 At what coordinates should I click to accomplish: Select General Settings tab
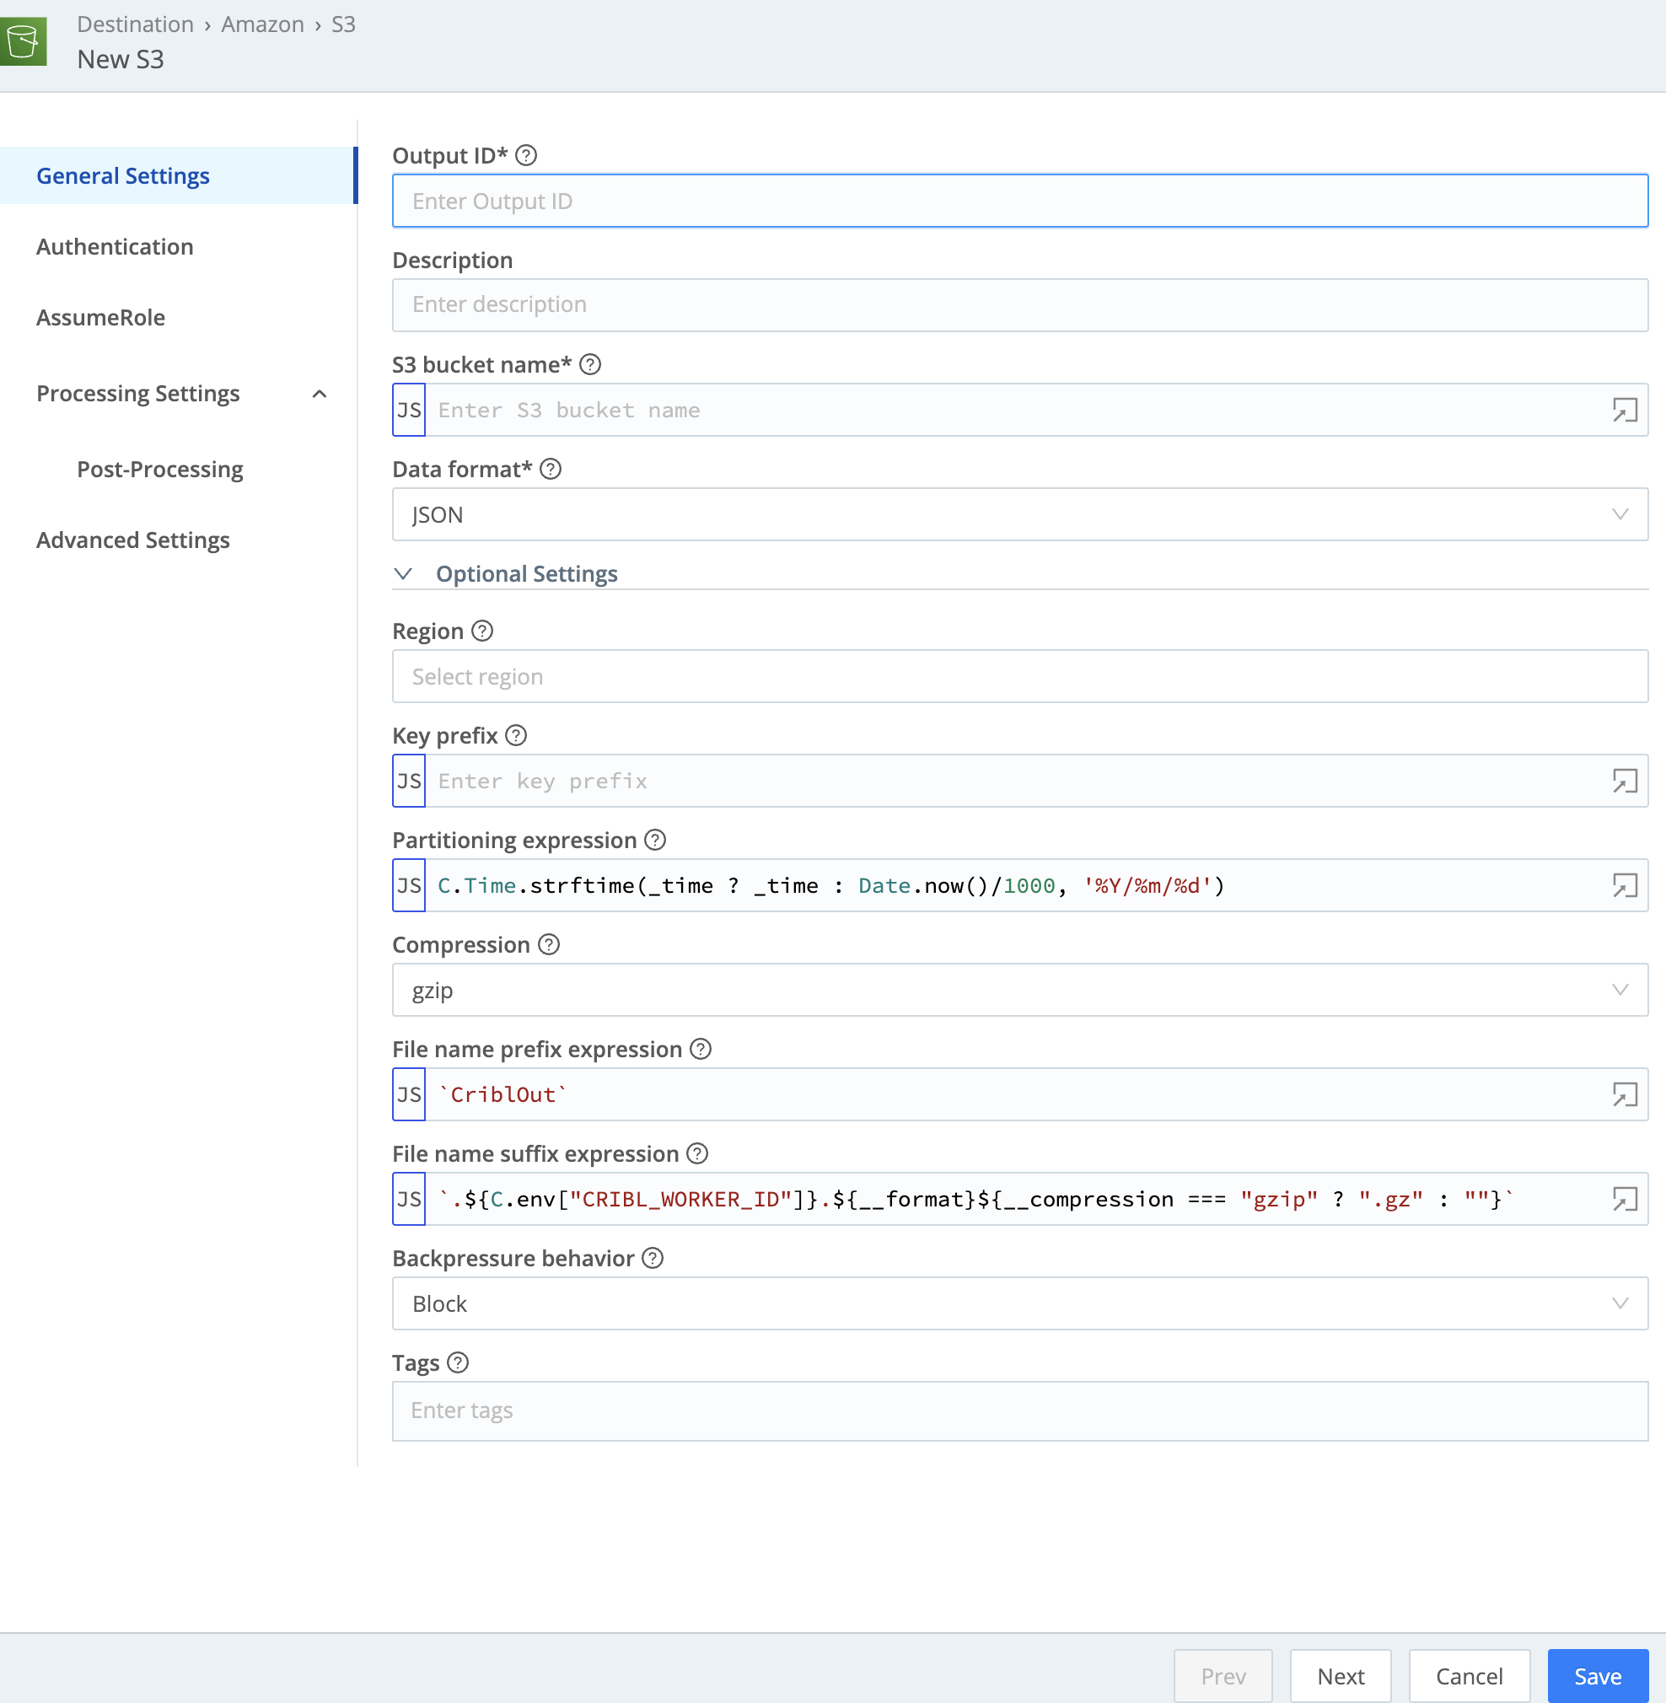pyautogui.click(x=178, y=176)
